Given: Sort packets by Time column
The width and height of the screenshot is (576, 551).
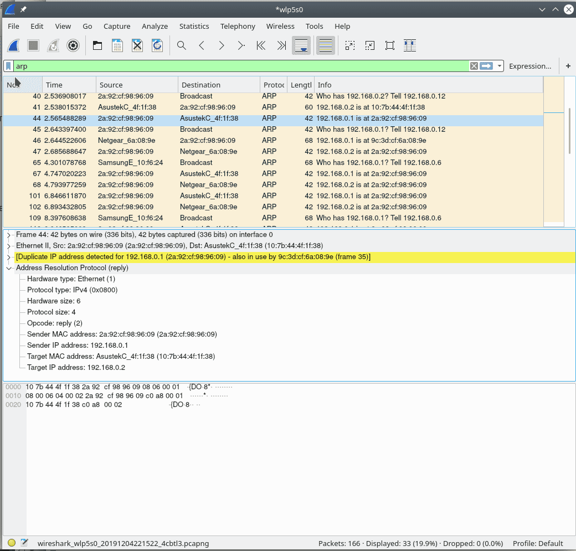Looking at the screenshot, I should (x=69, y=85).
